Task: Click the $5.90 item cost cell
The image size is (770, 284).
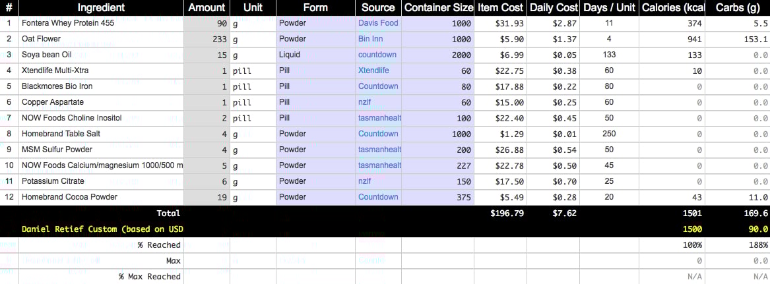Action: click(500, 39)
